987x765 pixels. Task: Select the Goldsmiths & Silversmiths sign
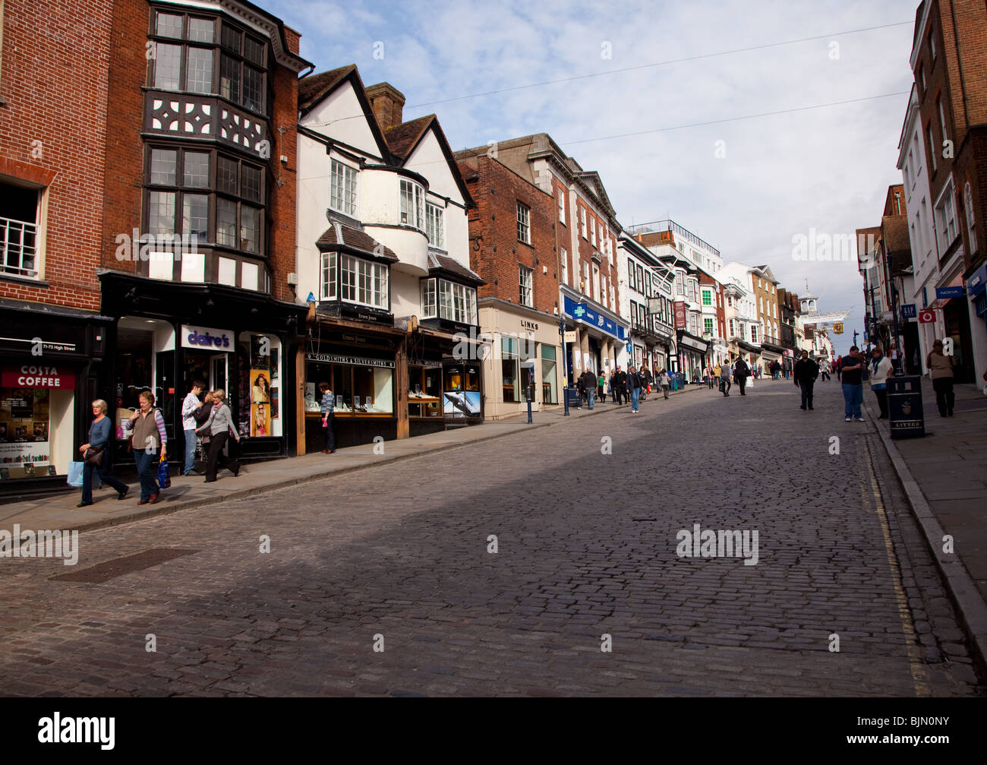pyautogui.click(x=350, y=360)
